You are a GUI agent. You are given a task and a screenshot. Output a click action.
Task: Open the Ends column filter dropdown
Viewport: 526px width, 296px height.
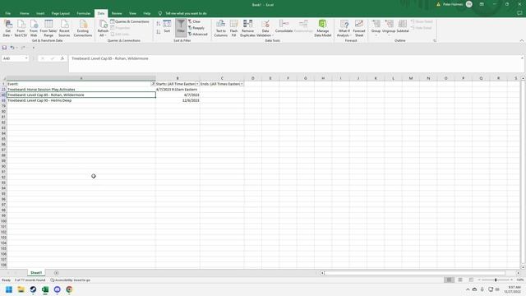[x=242, y=84]
